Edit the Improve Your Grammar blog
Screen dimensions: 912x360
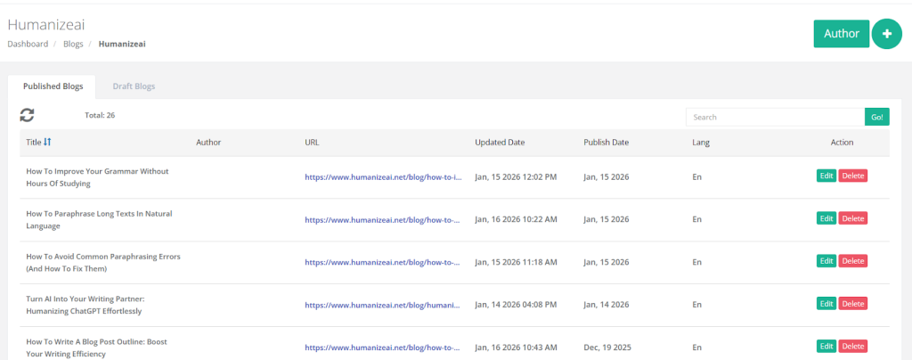pyautogui.click(x=826, y=176)
